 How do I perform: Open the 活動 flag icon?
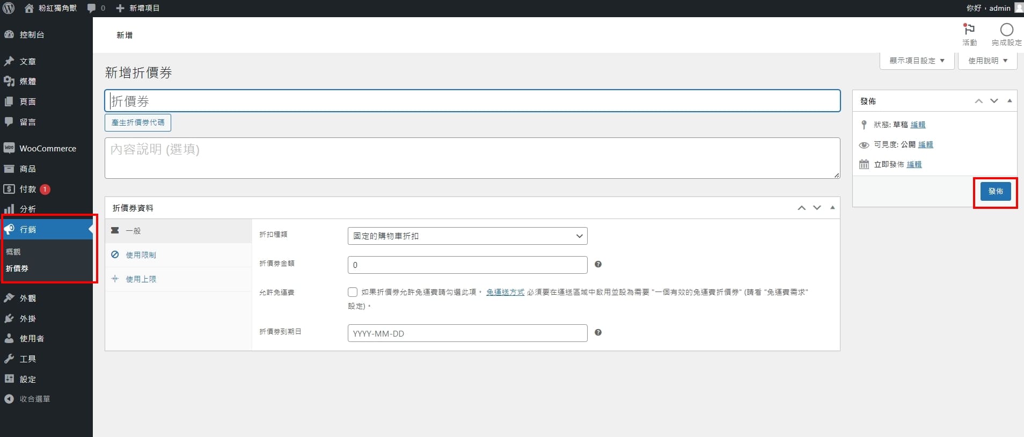click(x=969, y=30)
